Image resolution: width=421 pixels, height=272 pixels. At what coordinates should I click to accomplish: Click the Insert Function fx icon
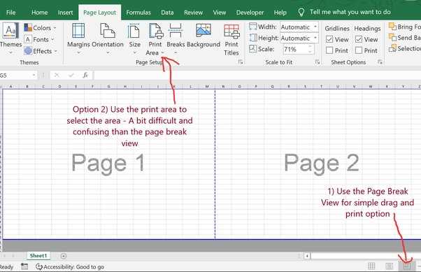pyautogui.click(x=85, y=76)
